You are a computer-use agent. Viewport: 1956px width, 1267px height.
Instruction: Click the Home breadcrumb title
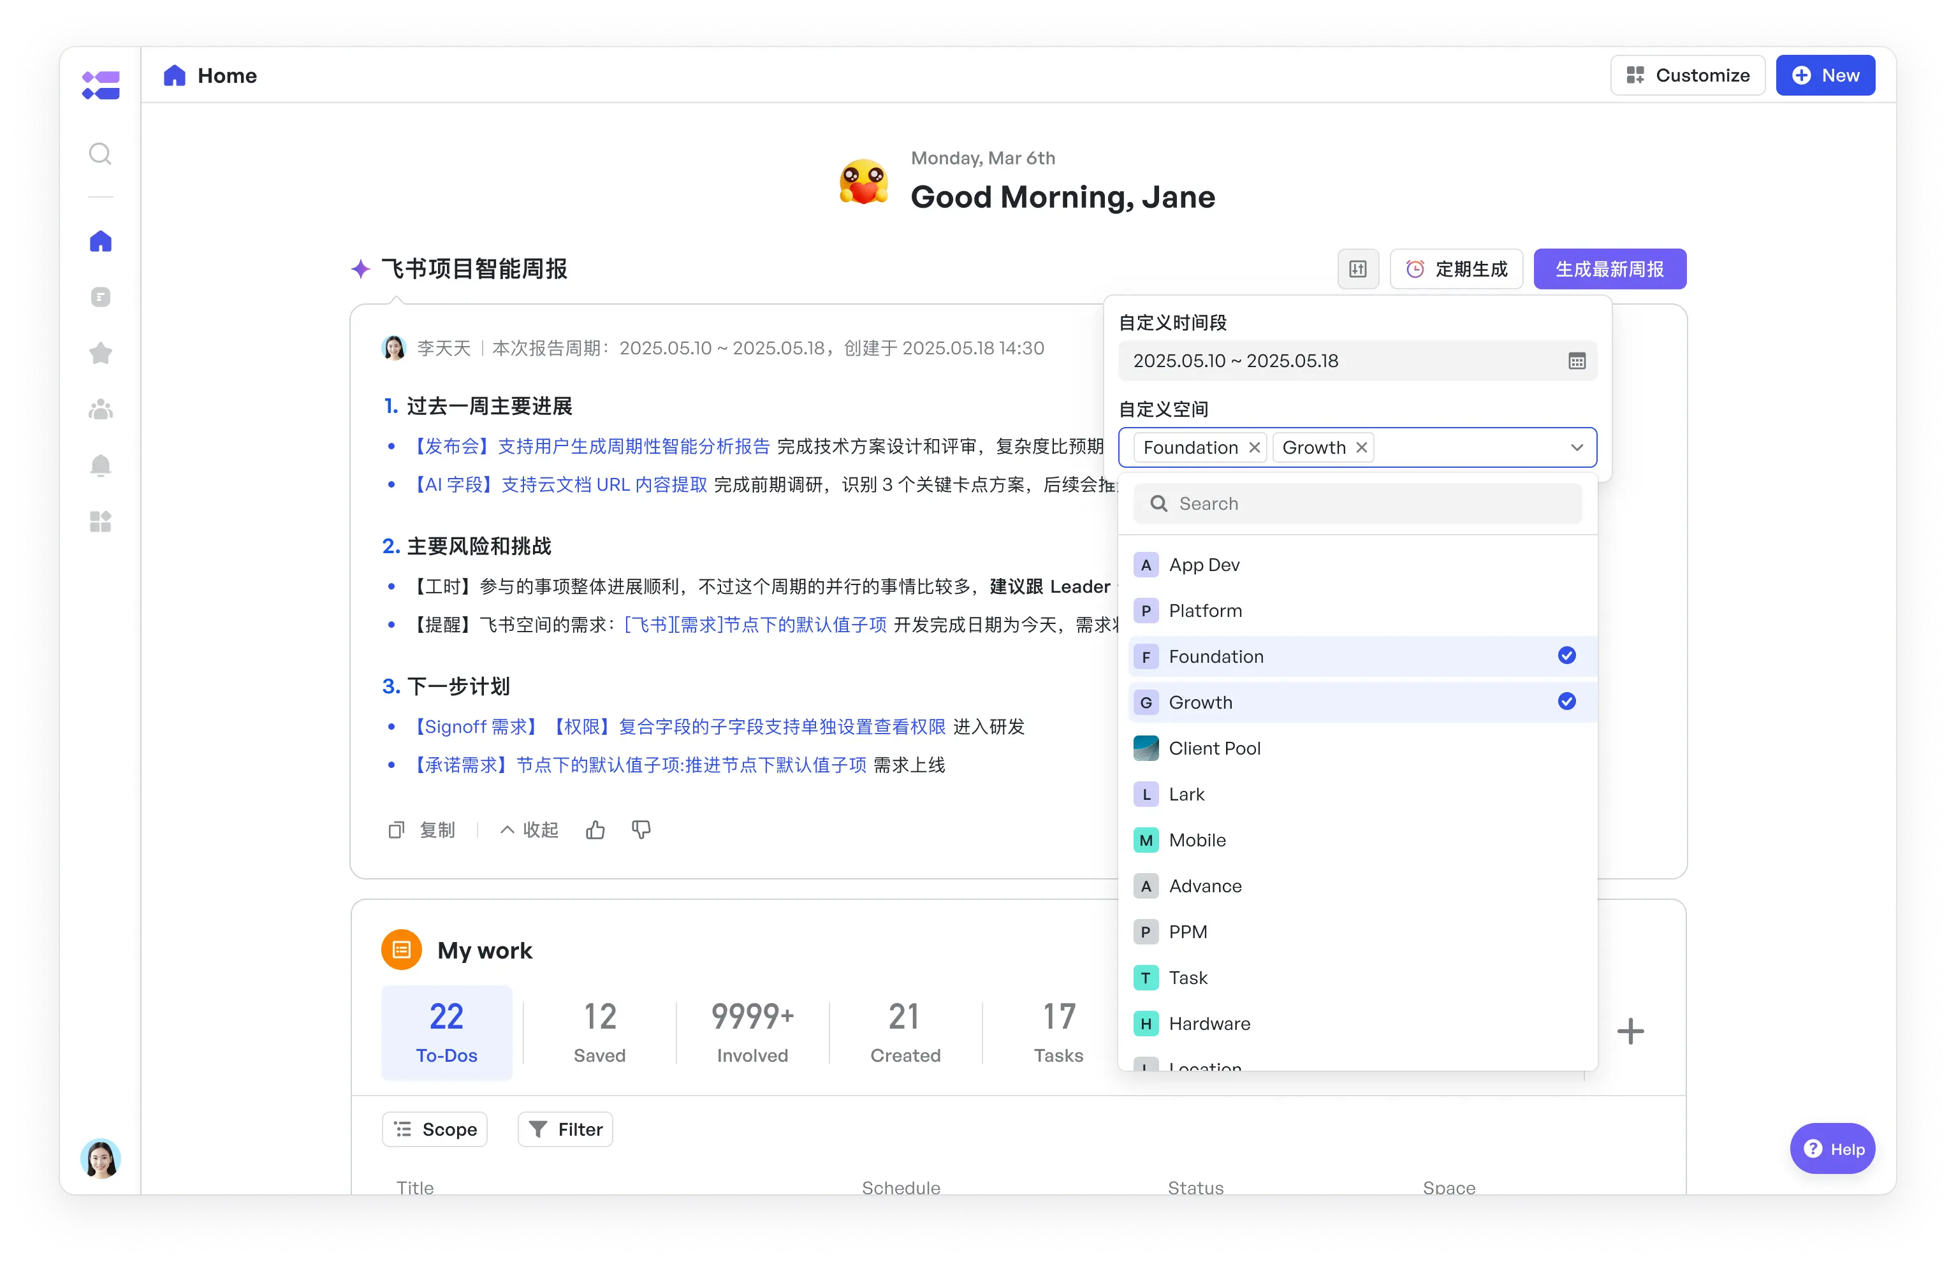(x=227, y=76)
